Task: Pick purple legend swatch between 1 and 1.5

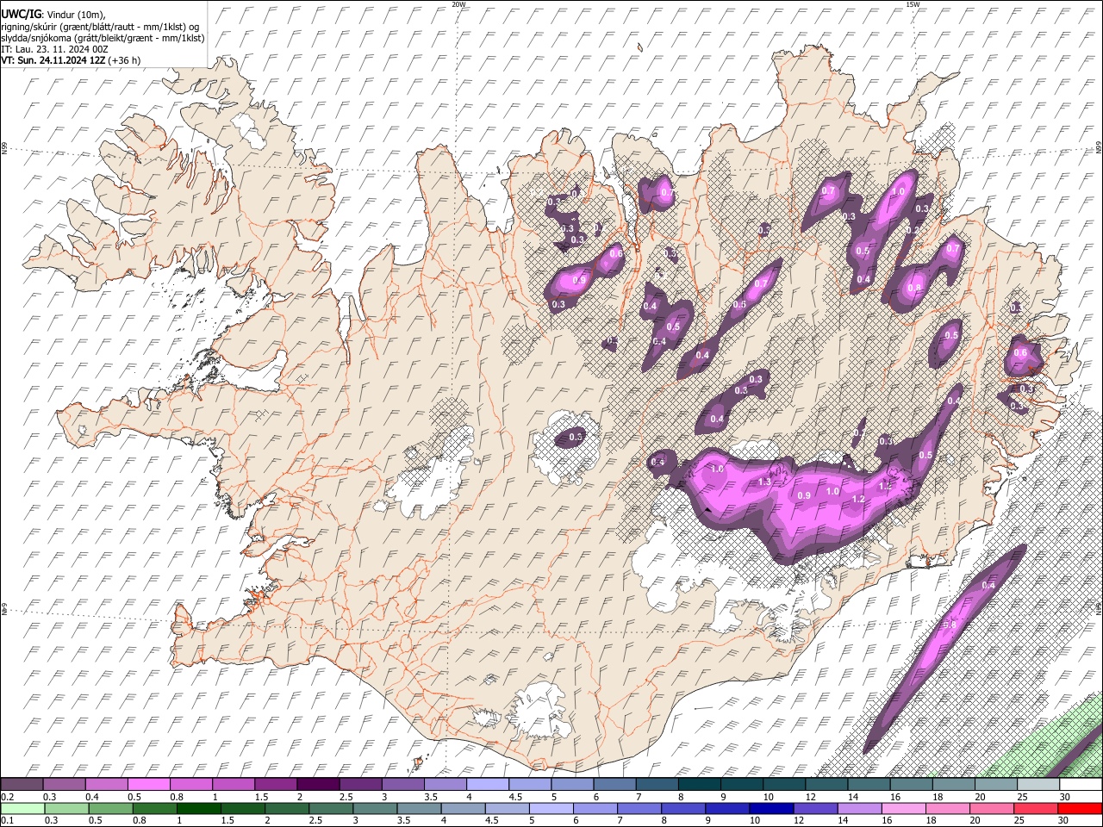Action: click(x=233, y=785)
